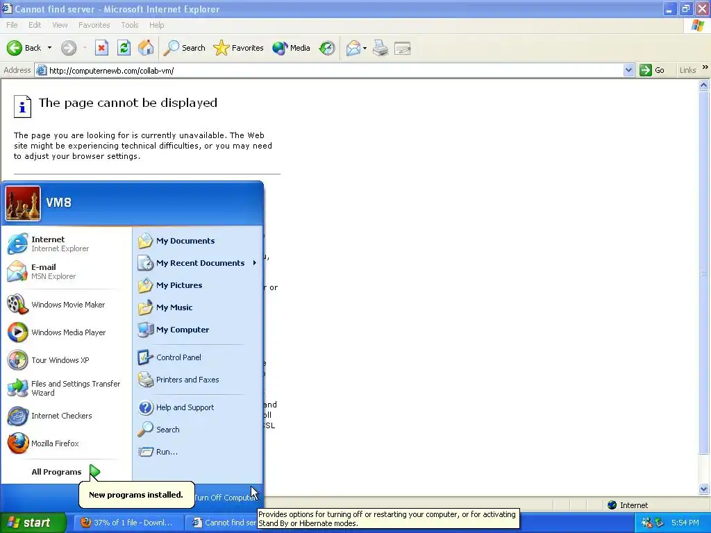Open the Favorites menu
The image size is (711, 533).
(x=94, y=25)
